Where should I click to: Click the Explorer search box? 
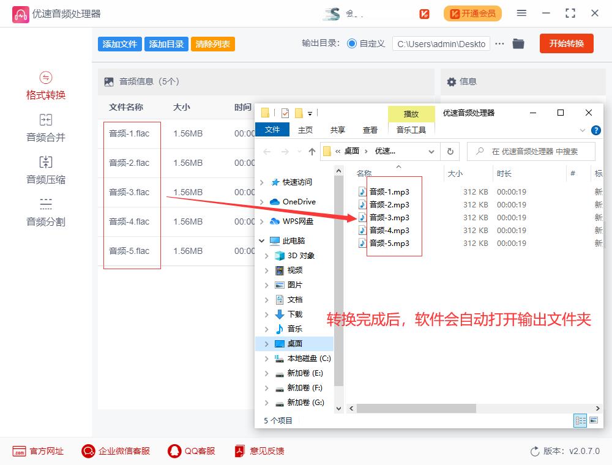[x=532, y=151]
